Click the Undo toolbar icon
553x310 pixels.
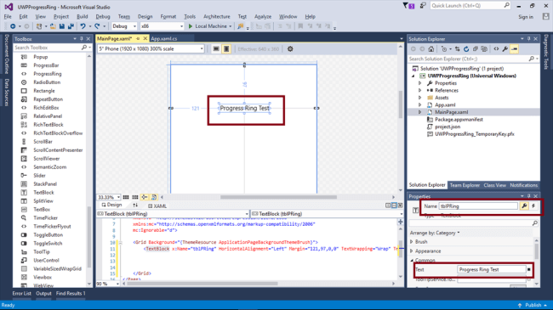click(x=83, y=26)
